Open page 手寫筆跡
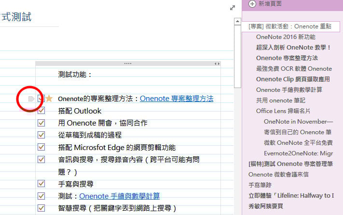The image size is (343, 215). point(260,185)
